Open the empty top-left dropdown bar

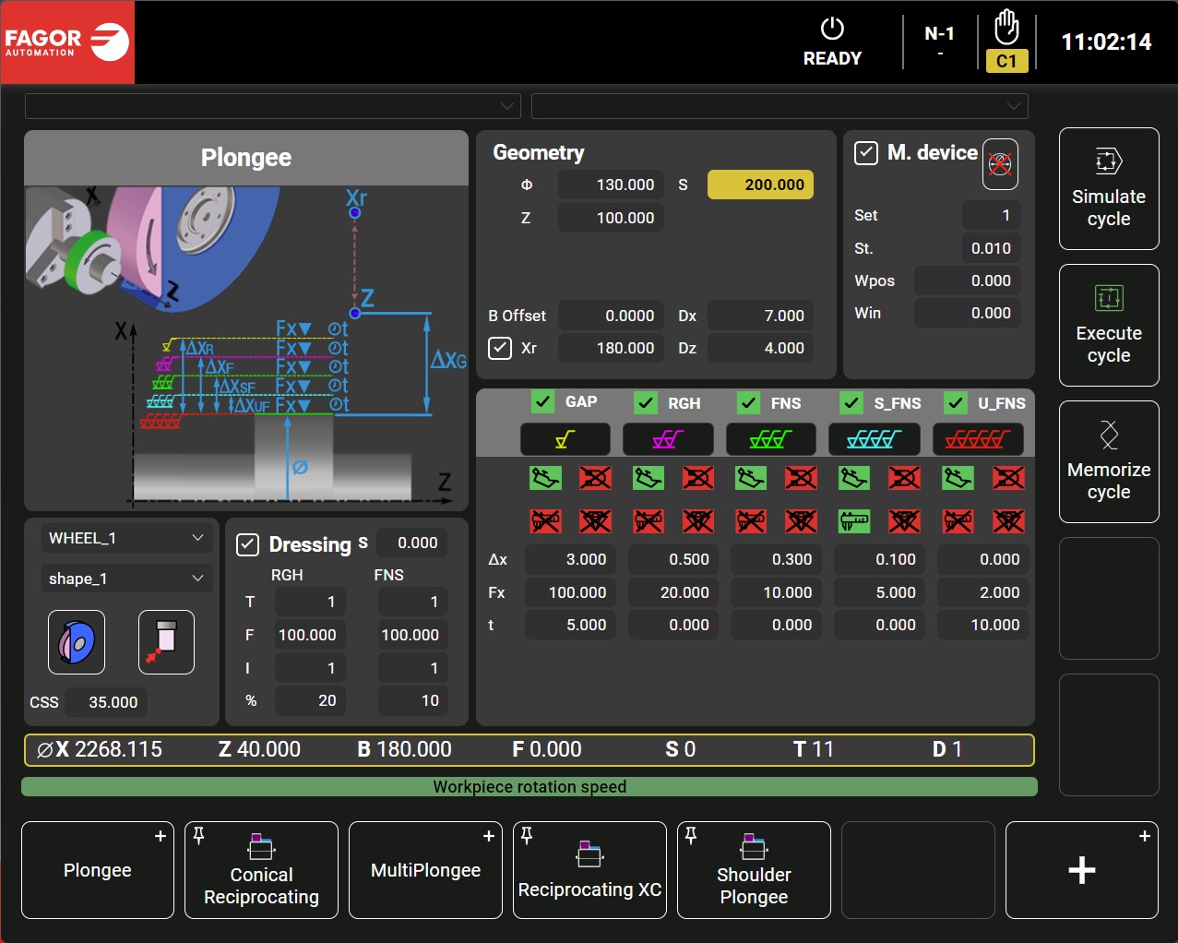coord(273,106)
